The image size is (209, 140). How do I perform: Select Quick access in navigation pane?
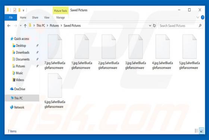pos(20,39)
